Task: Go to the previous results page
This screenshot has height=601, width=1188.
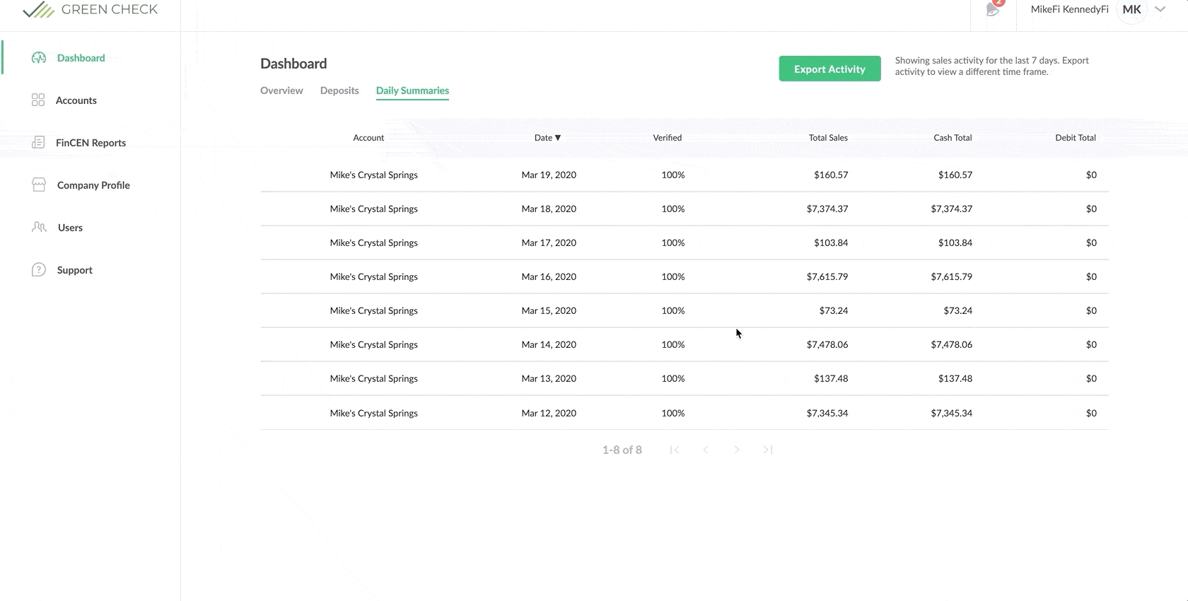Action: pos(706,450)
